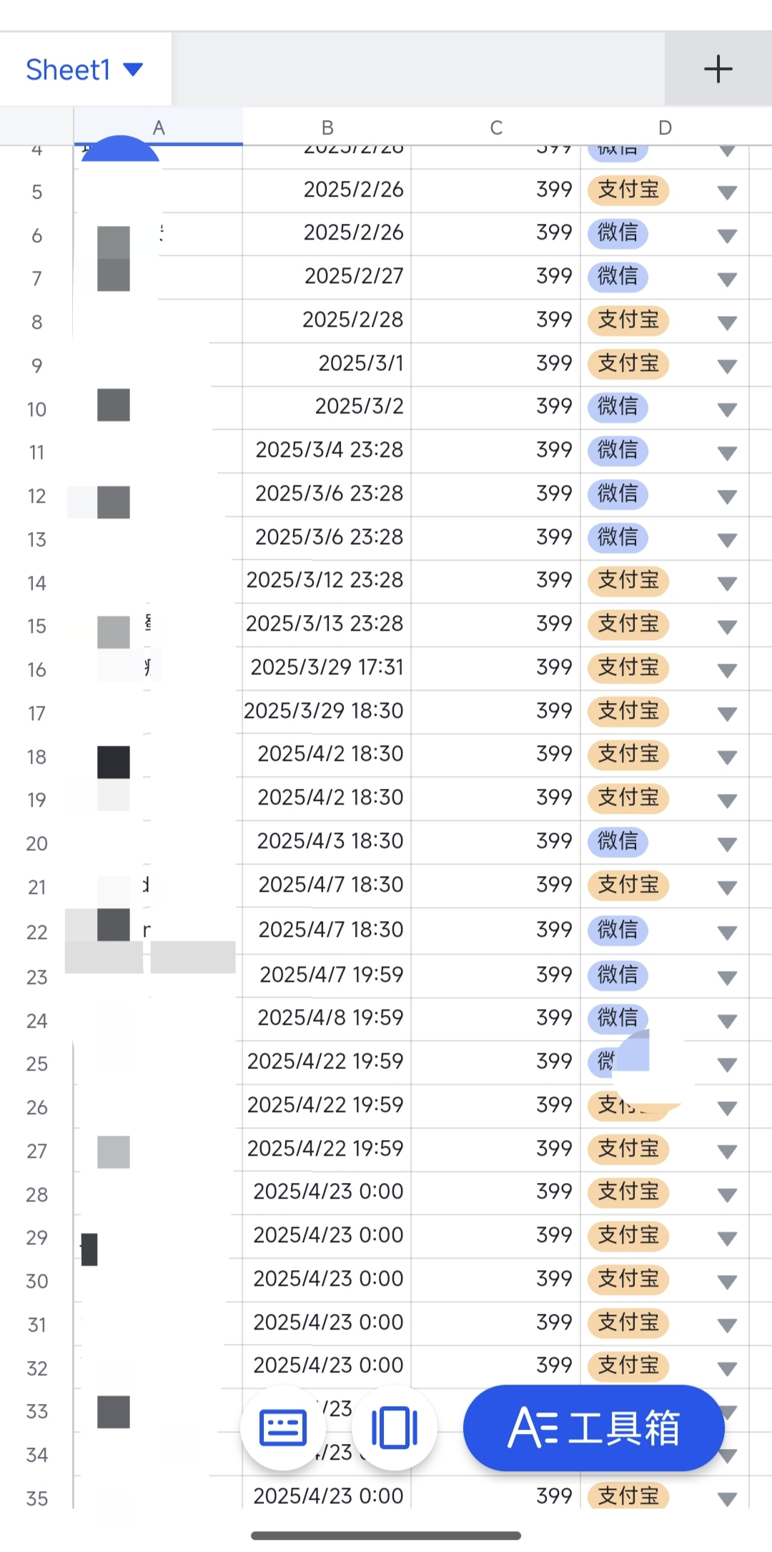
Task: Open dropdown arrow in row 28
Action: click(727, 1194)
